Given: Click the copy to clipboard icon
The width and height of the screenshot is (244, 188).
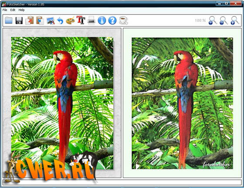Looking at the screenshot, I should pos(30,20).
